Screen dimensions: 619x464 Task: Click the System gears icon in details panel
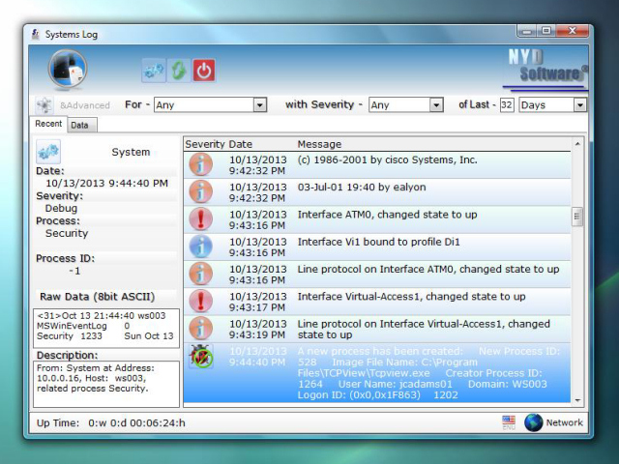[48, 152]
